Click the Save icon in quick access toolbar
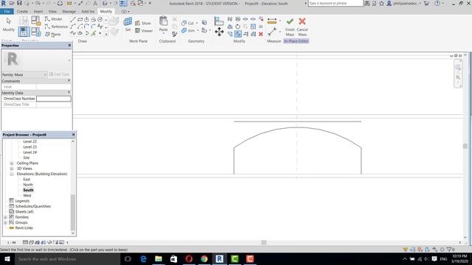The image size is (472, 265). [19, 3]
